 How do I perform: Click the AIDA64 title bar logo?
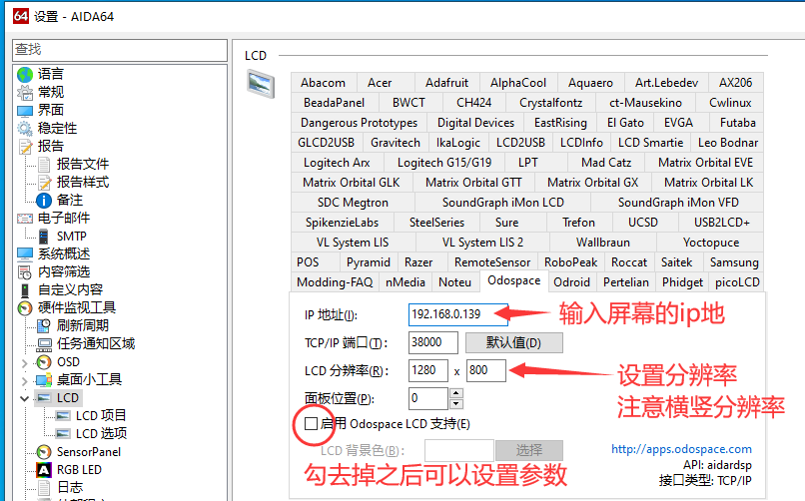pos(21,16)
